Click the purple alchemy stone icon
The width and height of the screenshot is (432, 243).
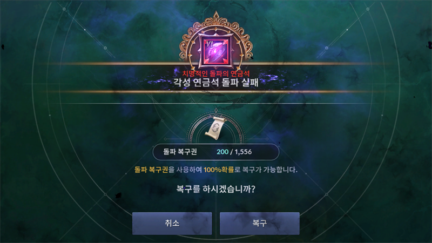point(217,51)
